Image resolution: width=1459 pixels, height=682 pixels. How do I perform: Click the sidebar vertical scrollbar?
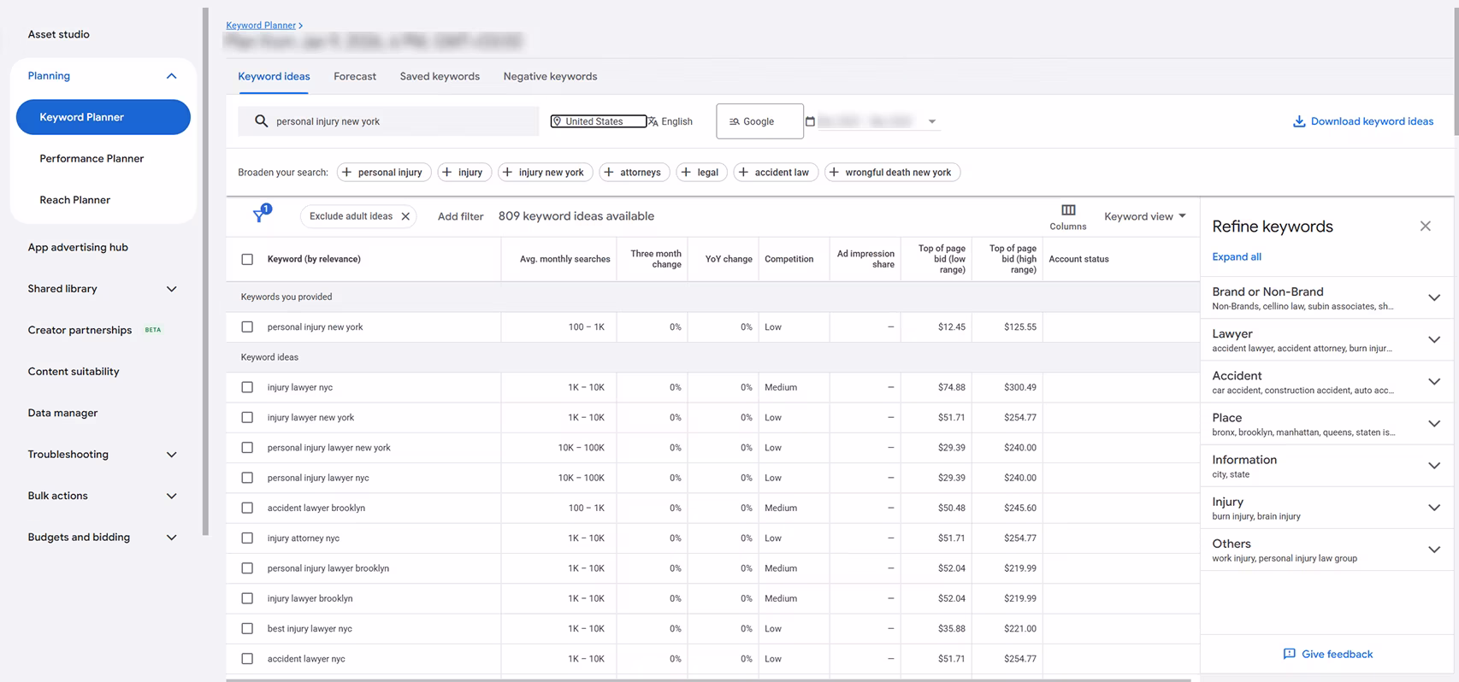(x=205, y=272)
